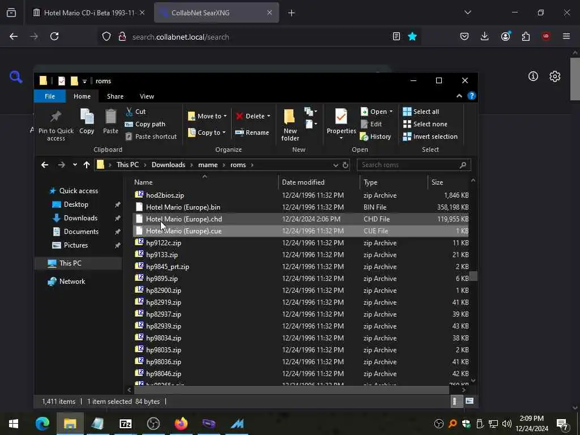
Task: Click Select all in the ribbon
Action: click(x=421, y=112)
